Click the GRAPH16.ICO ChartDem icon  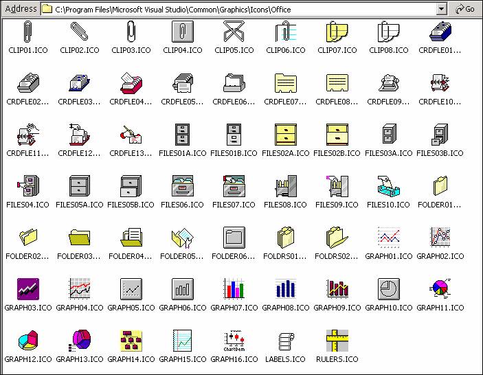point(234,340)
